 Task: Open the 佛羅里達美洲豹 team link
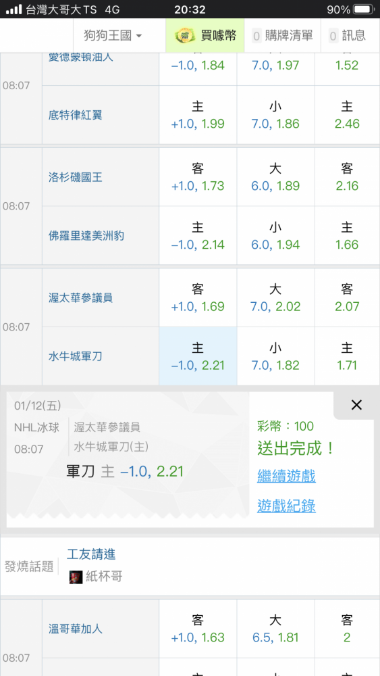point(86,236)
